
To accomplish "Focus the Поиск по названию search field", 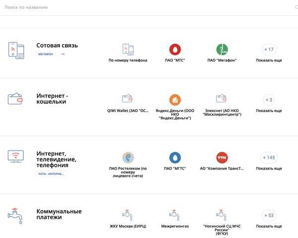I will click(x=149, y=7).
